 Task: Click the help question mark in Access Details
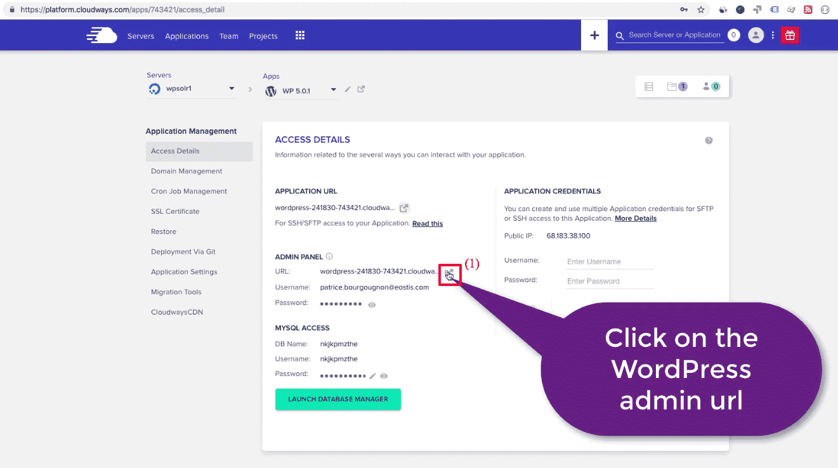(x=709, y=140)
